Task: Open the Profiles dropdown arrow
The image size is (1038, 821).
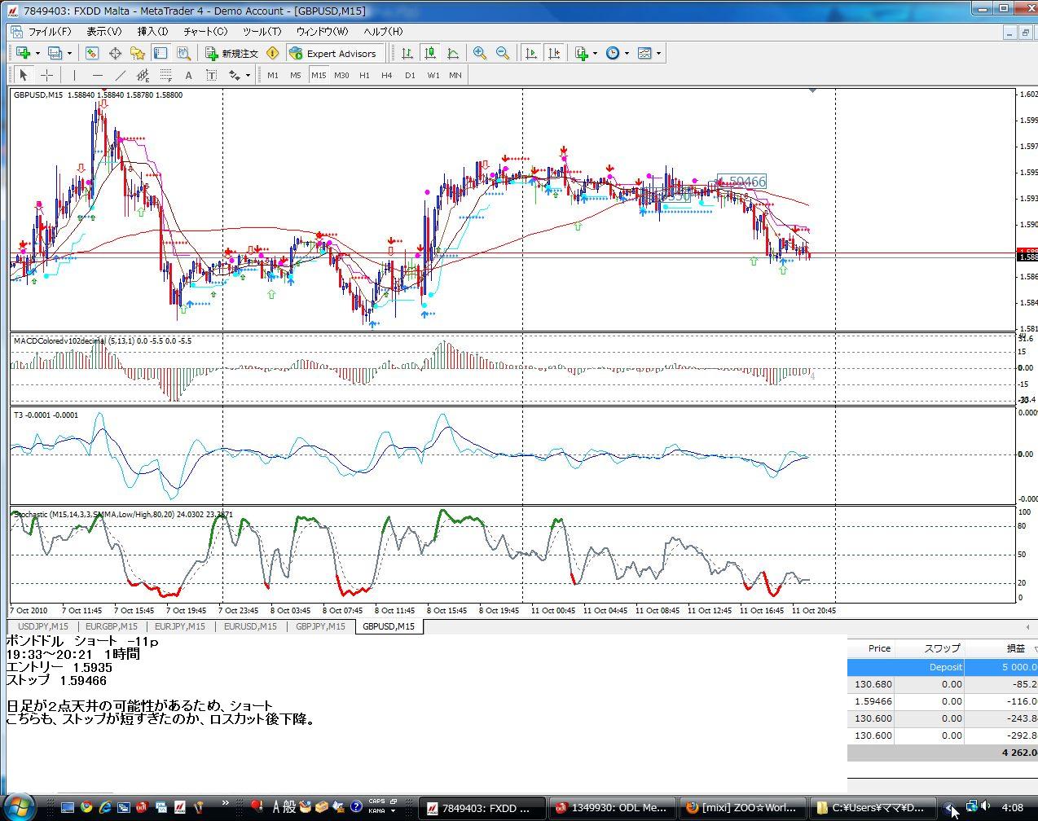Action: point(69,54)
